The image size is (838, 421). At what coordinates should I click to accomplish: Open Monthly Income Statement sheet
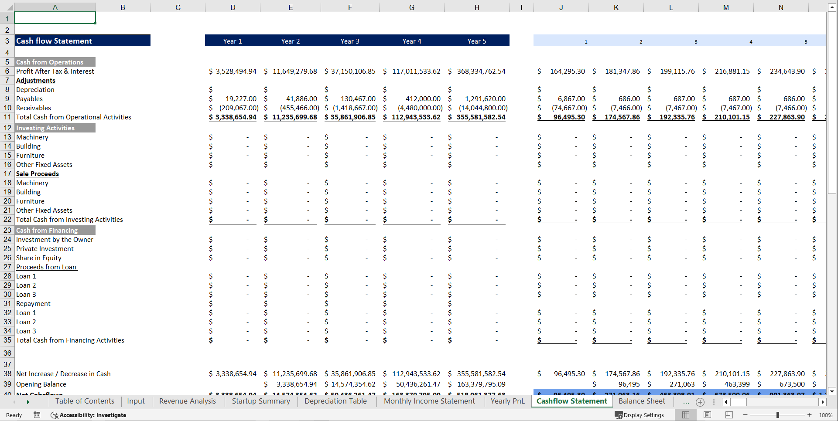click(x=429, y=401)
